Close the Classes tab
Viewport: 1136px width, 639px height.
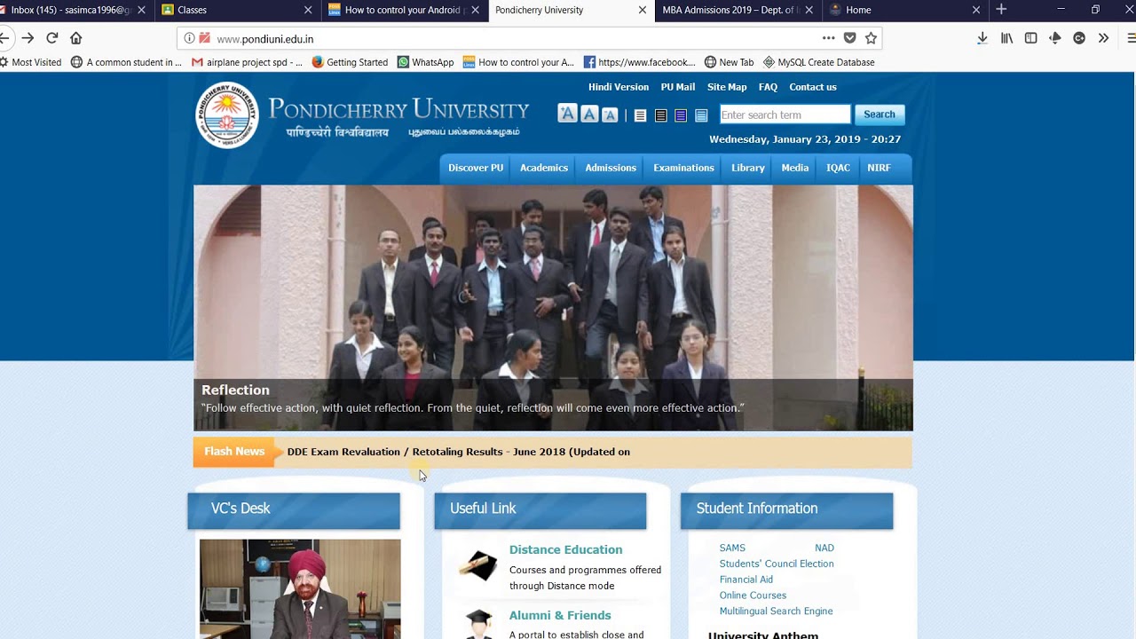click(x=308, y=10)
